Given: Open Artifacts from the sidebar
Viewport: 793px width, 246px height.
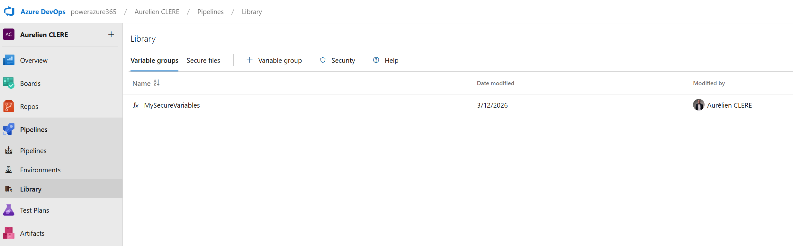Looking at the screenshot, I should (32, 234).
